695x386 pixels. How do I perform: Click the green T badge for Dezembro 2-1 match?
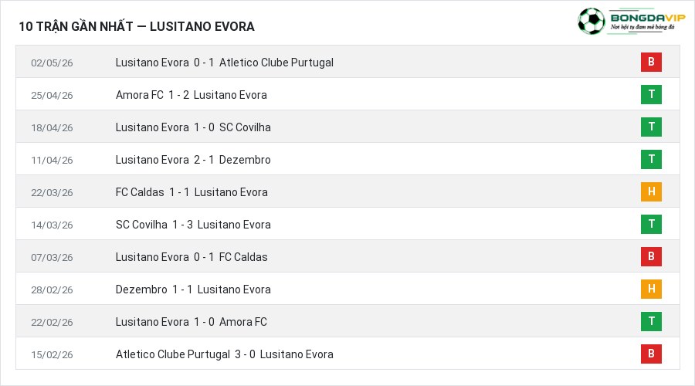(651, 159)
